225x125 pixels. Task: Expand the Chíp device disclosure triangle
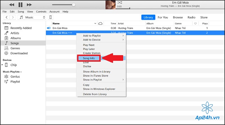pyautogui.click(x=2, y=65)
